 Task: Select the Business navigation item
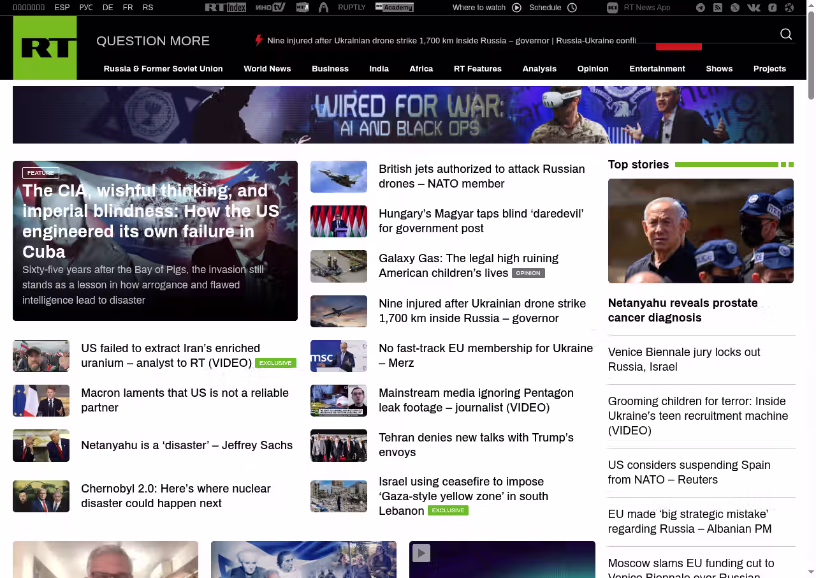coord(330,69)
